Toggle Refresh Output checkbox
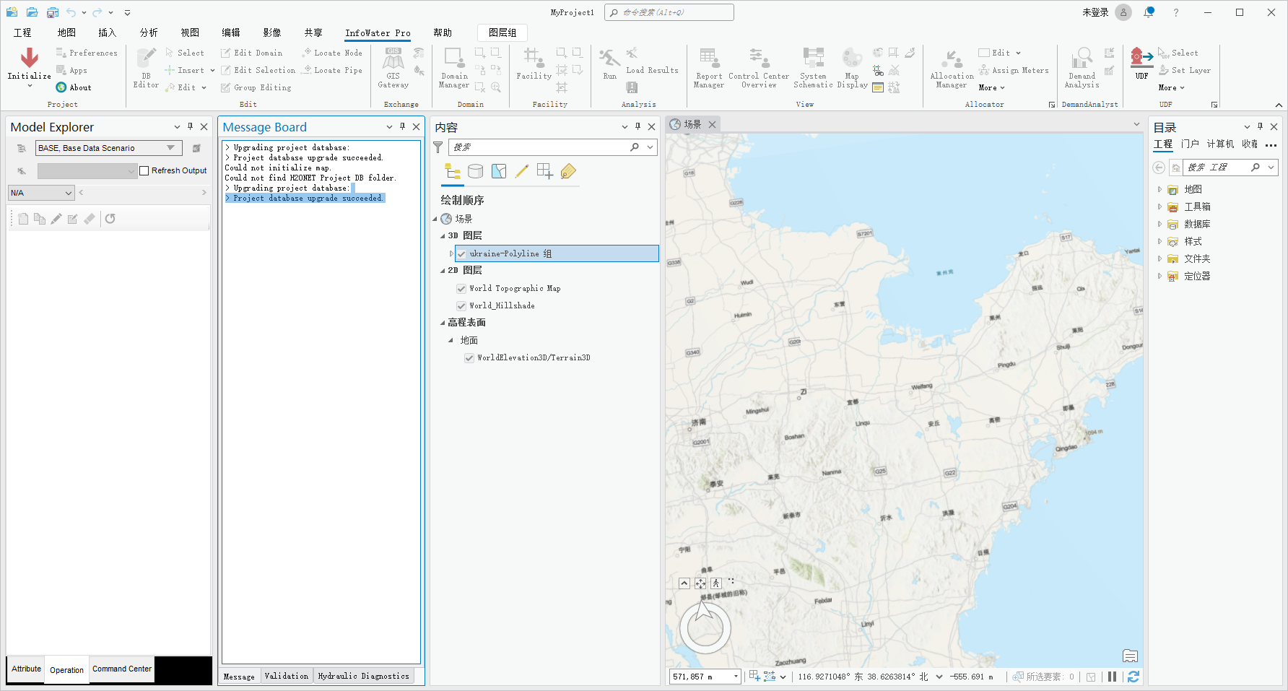 point(144,170)
